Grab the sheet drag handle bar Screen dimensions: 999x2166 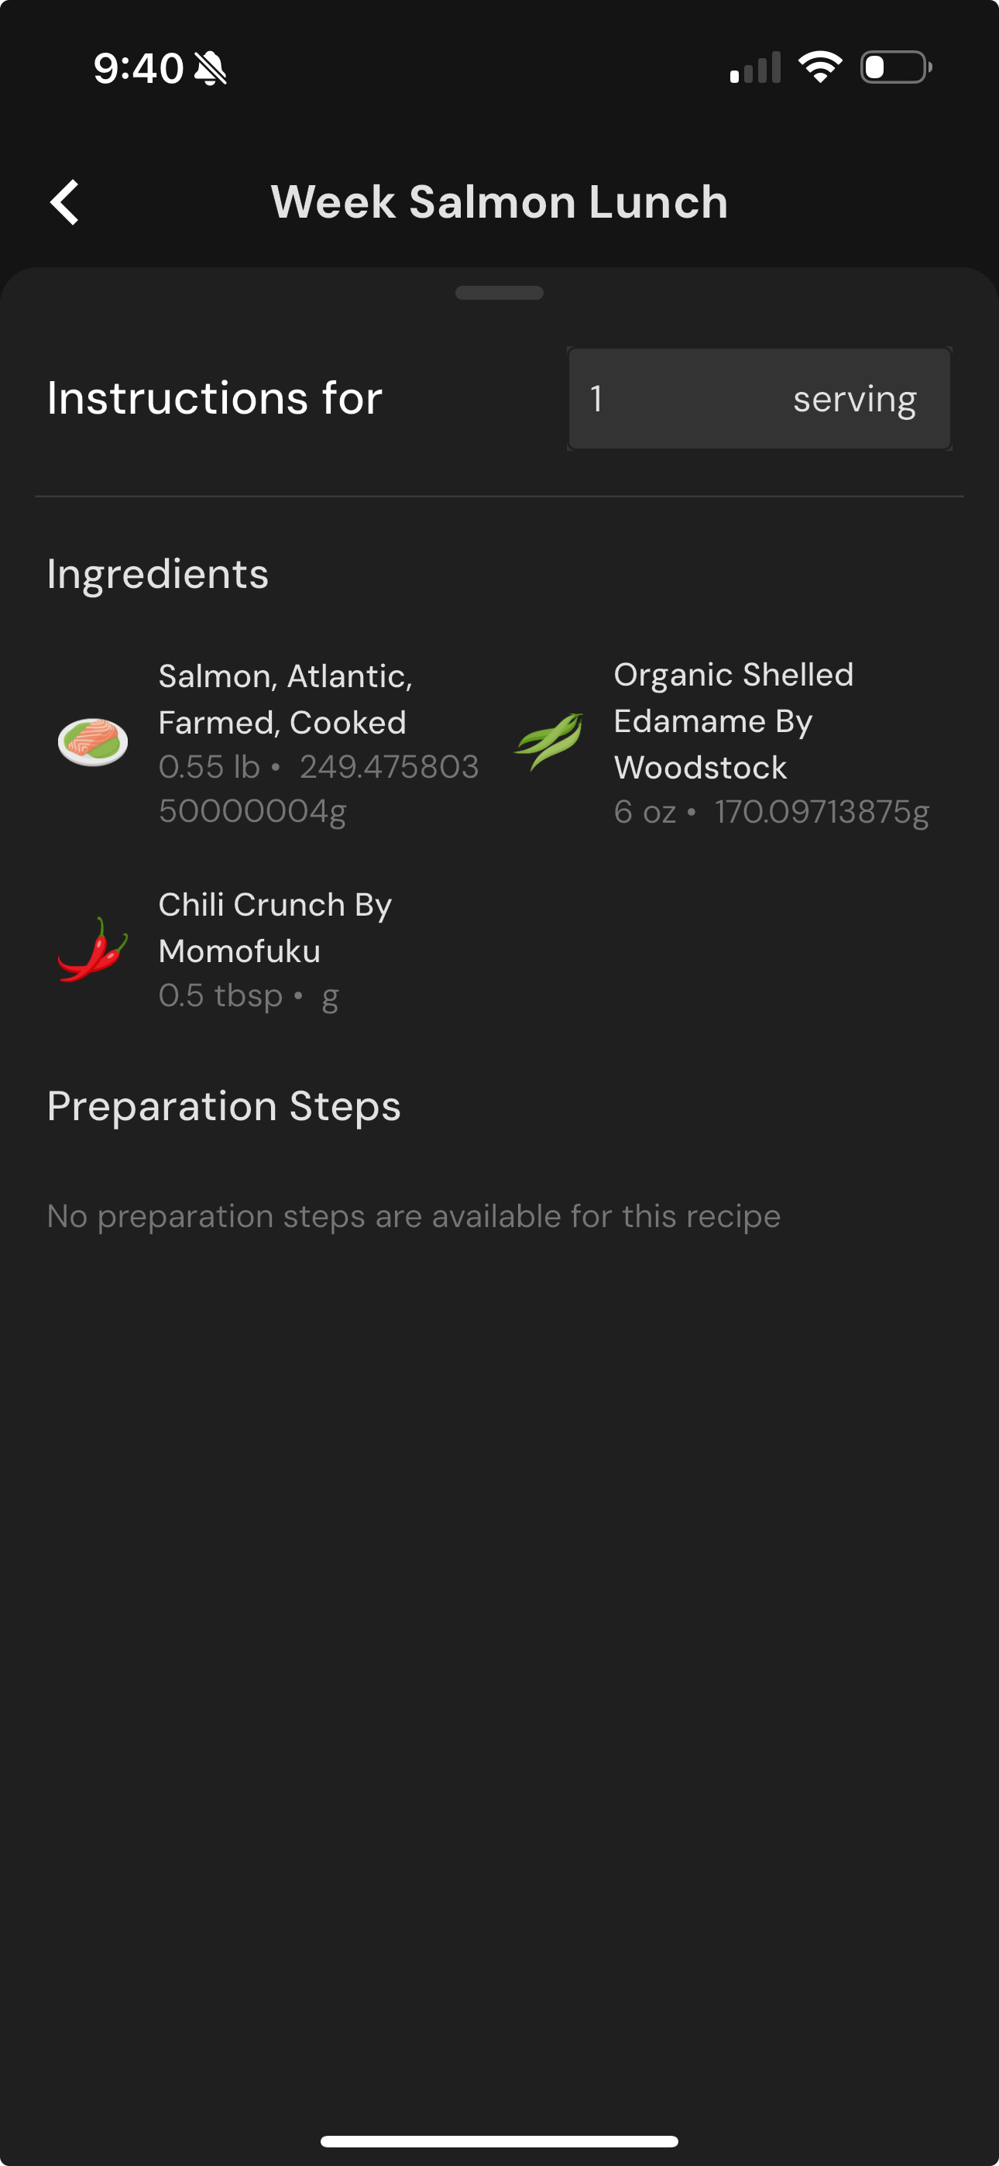pos(499,293)
